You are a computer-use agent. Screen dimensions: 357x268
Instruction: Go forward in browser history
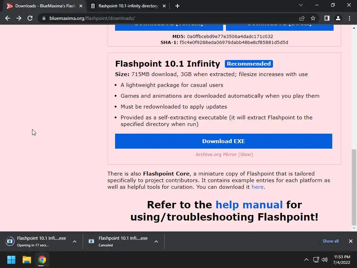(x=19, y=18)
